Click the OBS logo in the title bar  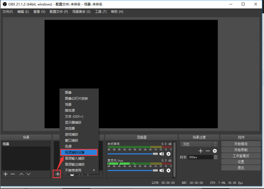(x=5, y=4)
